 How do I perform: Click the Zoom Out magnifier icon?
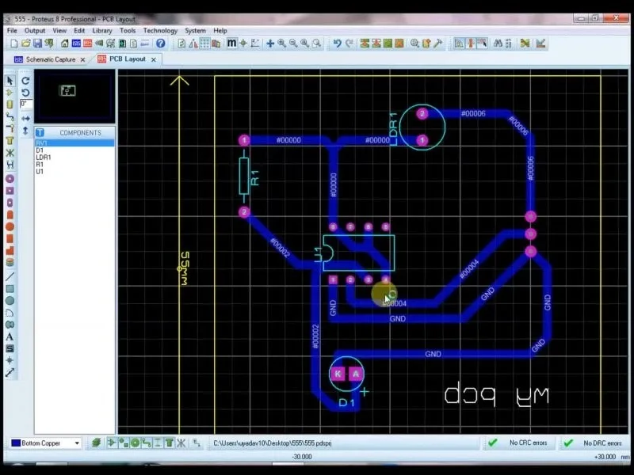[293, 44]
